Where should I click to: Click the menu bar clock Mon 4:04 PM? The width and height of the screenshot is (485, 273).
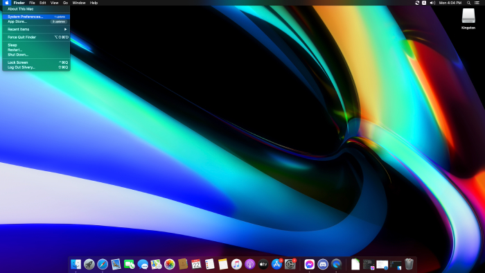click(450, 3)
